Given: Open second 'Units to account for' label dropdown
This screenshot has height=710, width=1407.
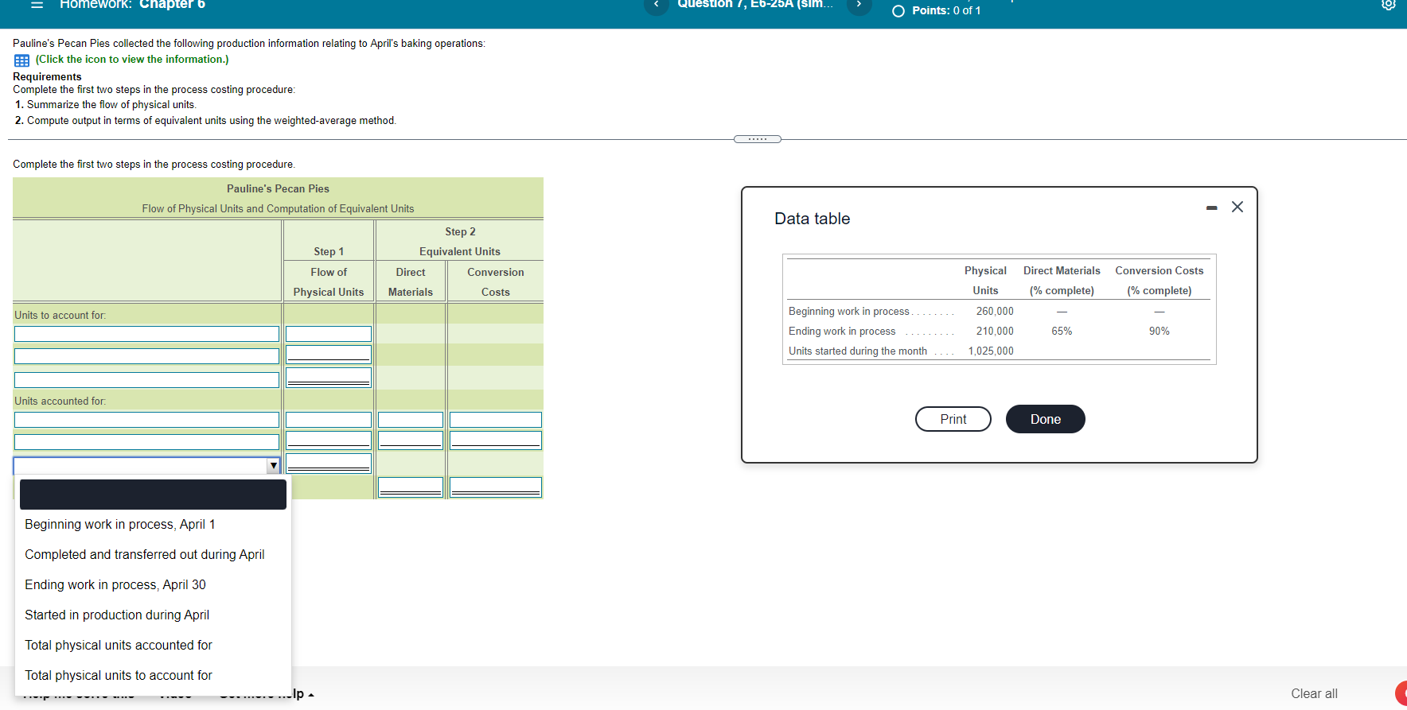Looking at the screenshot, I should 146,356.
